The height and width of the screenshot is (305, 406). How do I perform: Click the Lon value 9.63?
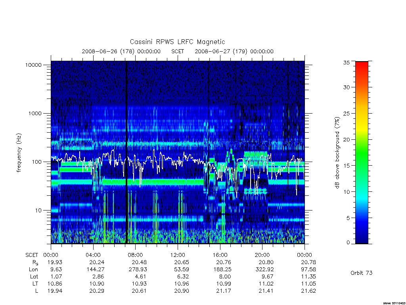click(56, 270)
